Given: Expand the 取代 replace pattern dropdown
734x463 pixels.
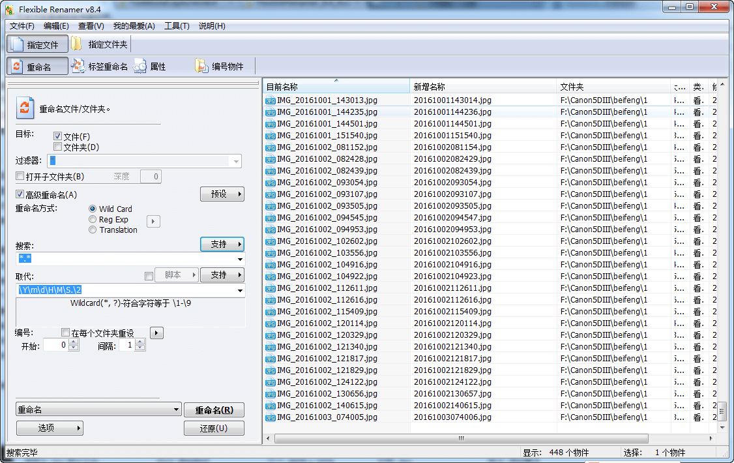Looking at the screenshot, I should 241,291.
